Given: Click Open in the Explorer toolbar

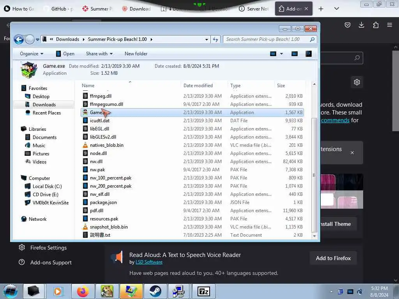Looking at the screenshot, I should click(65, 54).
